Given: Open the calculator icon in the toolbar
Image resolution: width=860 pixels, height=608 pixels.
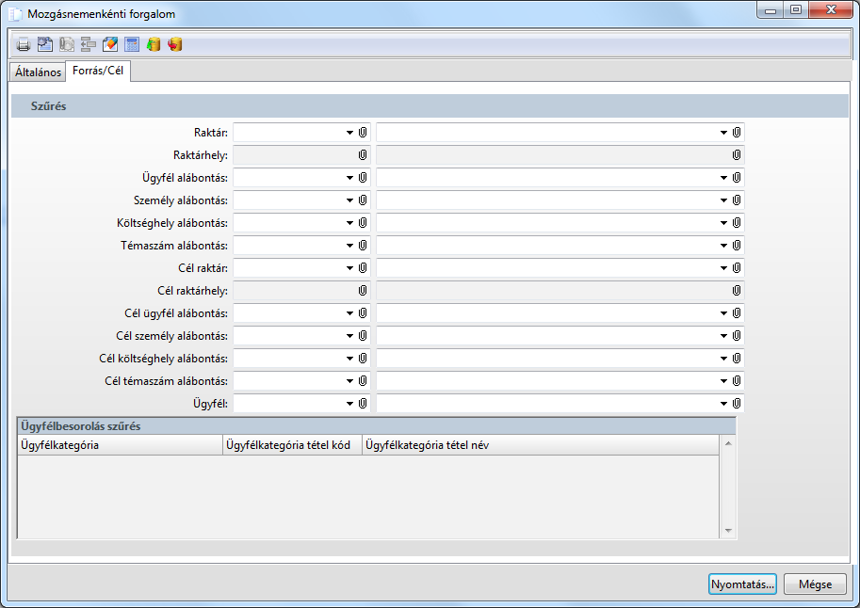Looking at the screenshot, I should pos(132,44).
